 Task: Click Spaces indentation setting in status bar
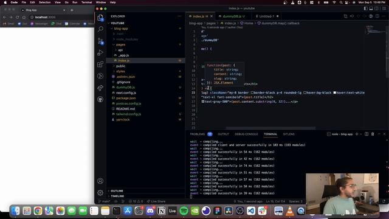click(296, 201)
